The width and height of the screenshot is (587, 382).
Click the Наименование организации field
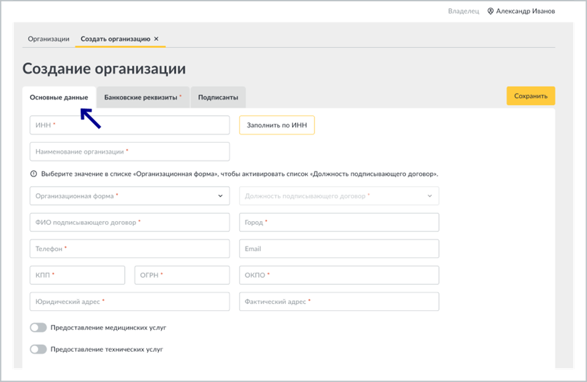(x=129, y=151)
